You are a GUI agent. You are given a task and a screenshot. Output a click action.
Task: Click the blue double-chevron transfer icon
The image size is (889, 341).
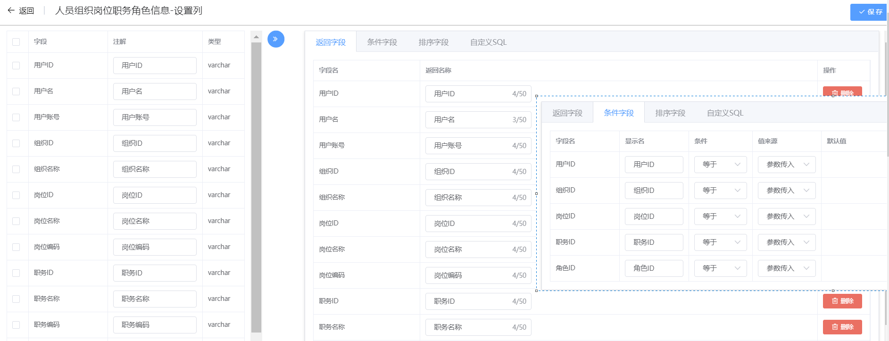(275, 39)
